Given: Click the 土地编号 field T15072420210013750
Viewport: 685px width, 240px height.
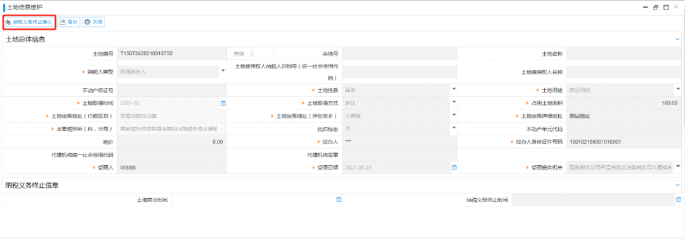Looking at the screenshot, I should (x=172, y=54).
